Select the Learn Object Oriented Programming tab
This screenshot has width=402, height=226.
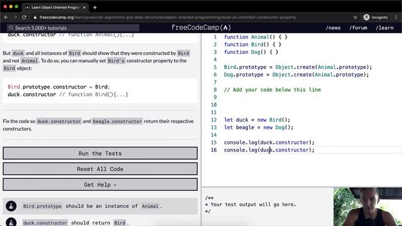click(x=55, y=8)
